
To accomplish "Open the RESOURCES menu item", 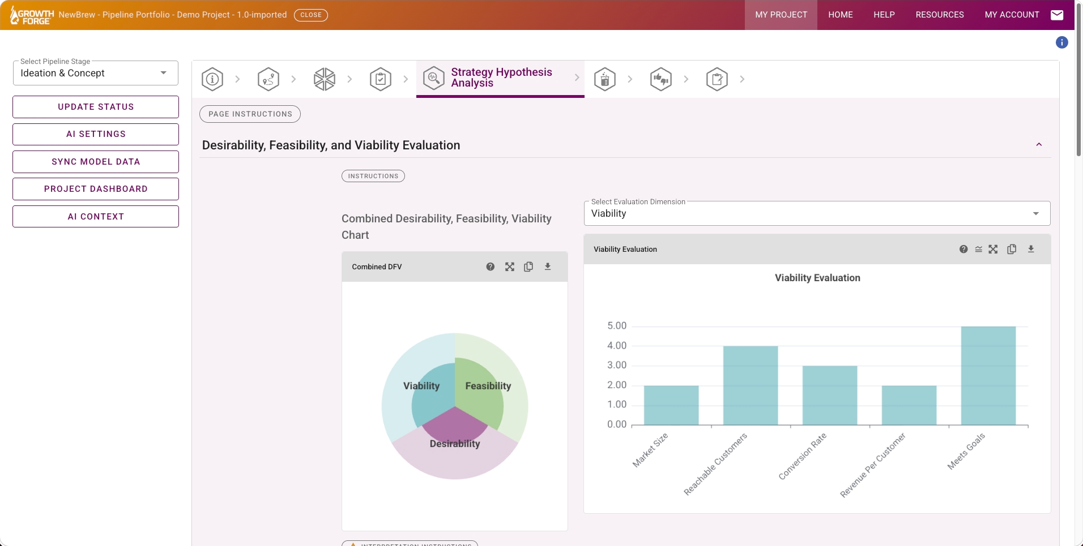I will pos(940,15).
